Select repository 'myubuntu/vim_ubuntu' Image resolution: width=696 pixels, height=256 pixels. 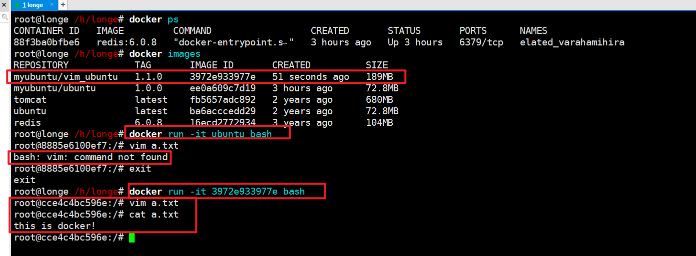66,77
